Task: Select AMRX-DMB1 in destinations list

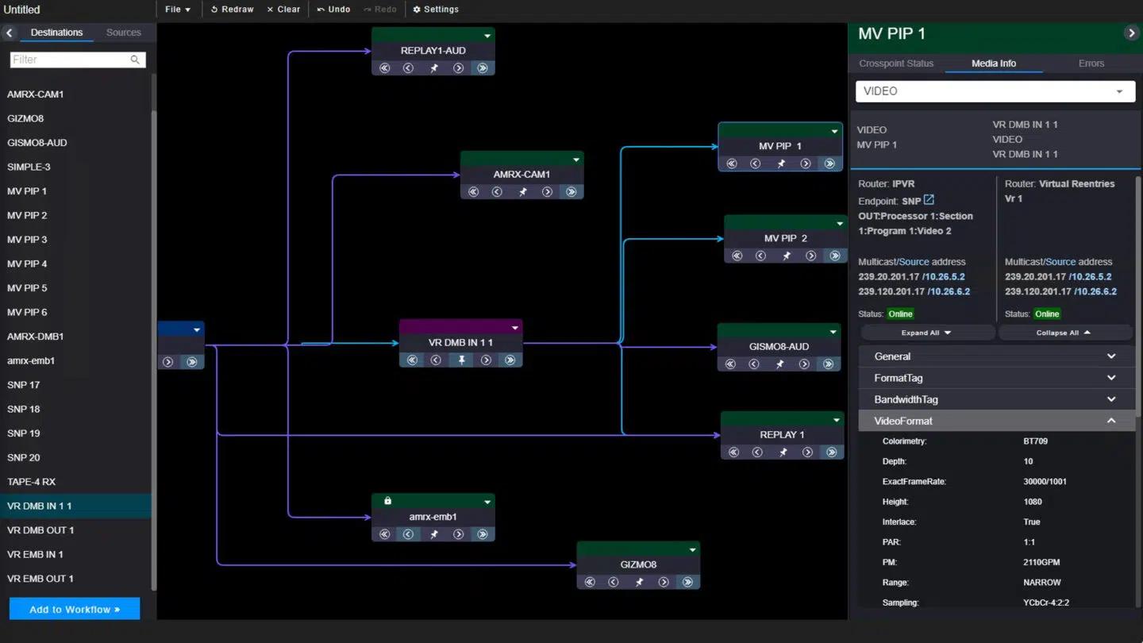Action: (x=75, y=337)
